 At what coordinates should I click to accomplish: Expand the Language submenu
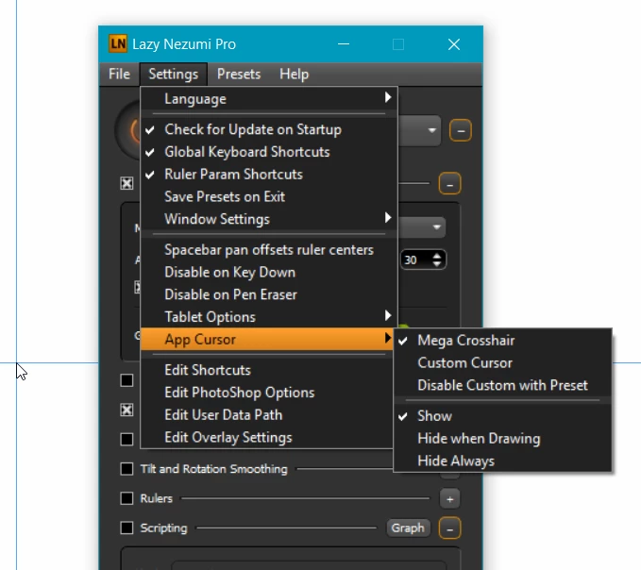pos(269,98)
